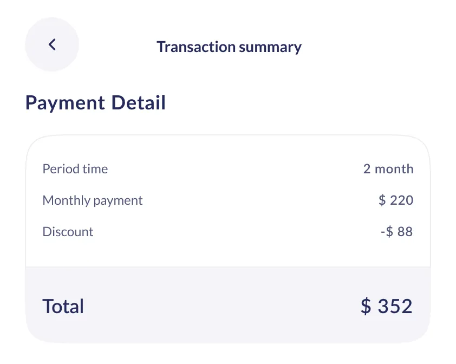Select the Monthly payment label
This screenshot has height=364, width=456.
(92, 200)
